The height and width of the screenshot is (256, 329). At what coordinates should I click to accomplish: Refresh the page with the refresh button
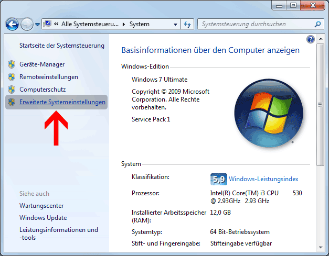(187, 24)
